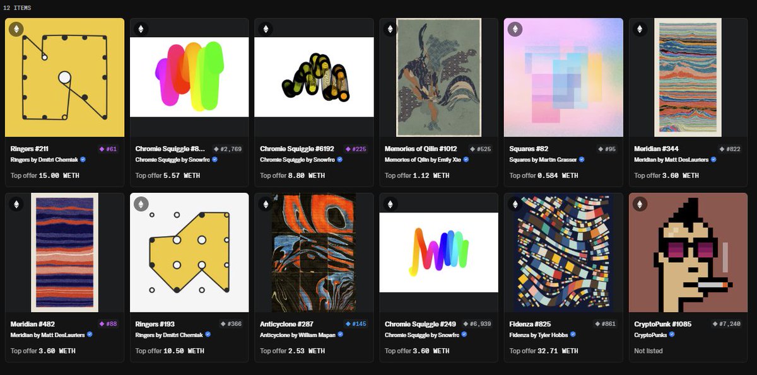Click the Top offer 15.00 WETH text
This screenshot has height=375, width=757.
[x=44, y=176]
